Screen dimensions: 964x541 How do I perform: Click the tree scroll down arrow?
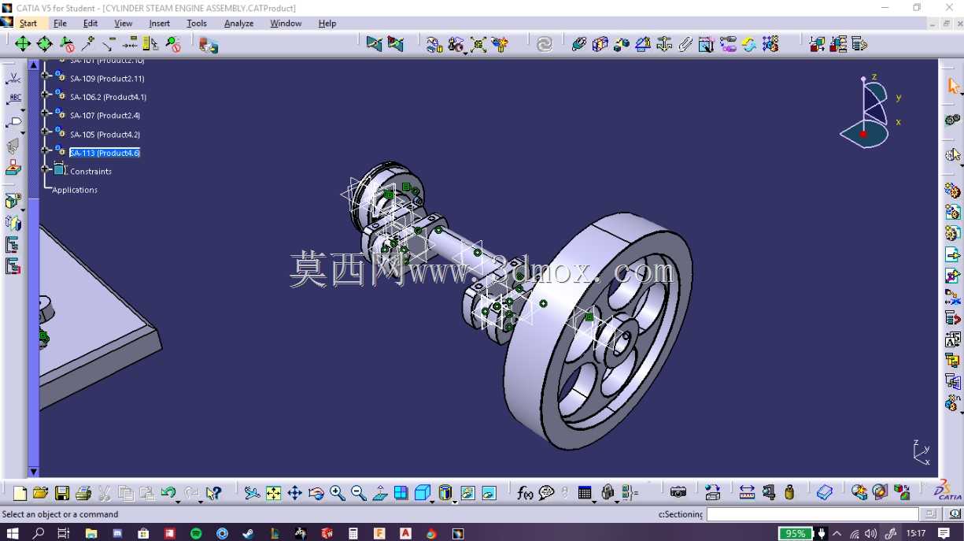pos(34,472)
